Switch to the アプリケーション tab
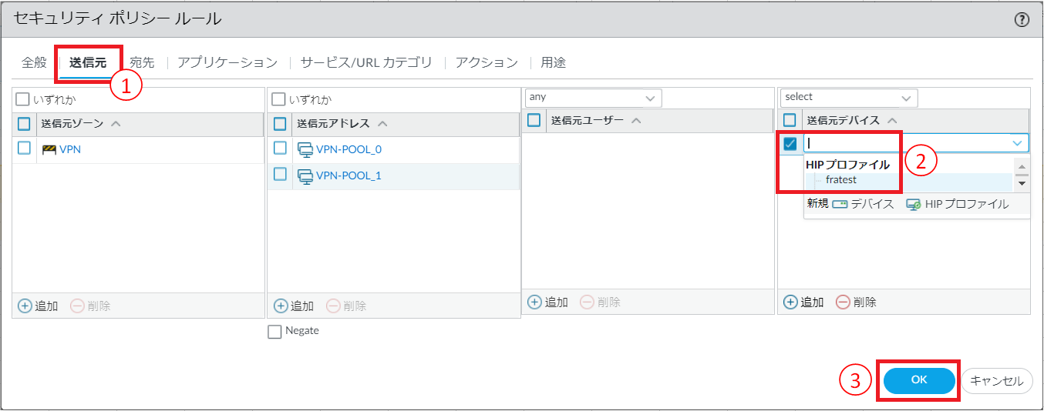The height and width of the screenshot is (411, 1044). pos(227,62)
